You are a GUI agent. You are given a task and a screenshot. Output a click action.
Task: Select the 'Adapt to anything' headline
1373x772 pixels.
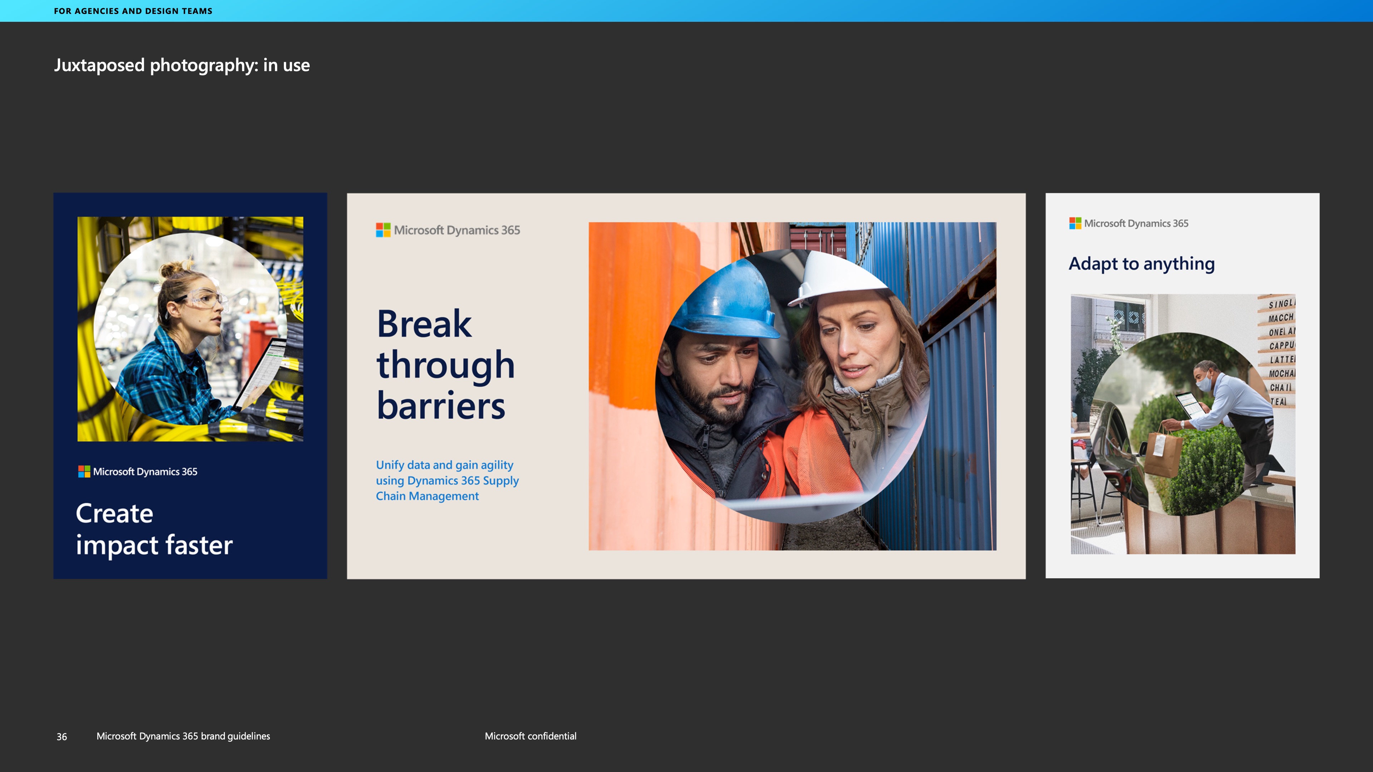point(1142,264)
